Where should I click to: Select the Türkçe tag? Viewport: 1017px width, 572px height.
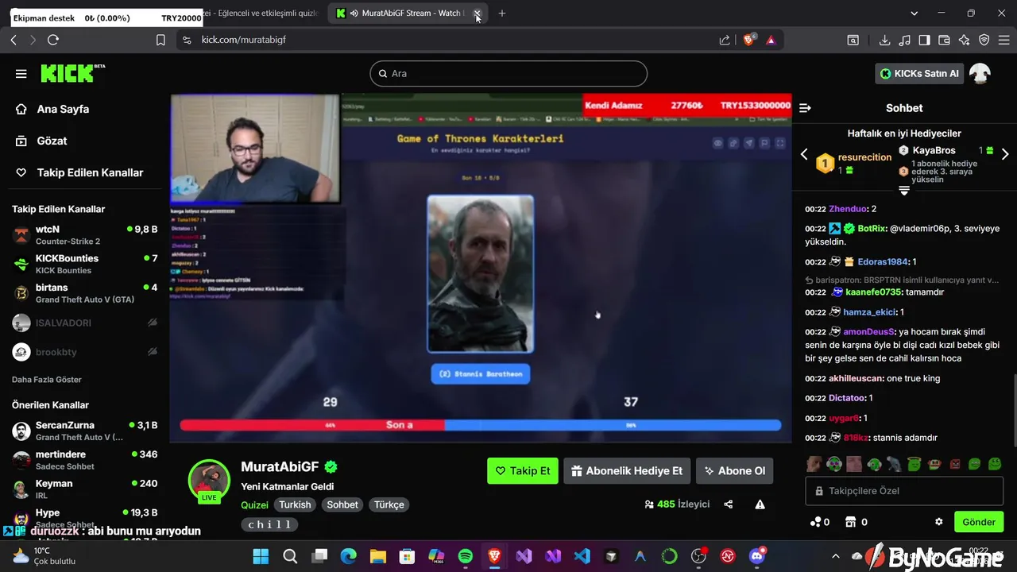(389, 504)
